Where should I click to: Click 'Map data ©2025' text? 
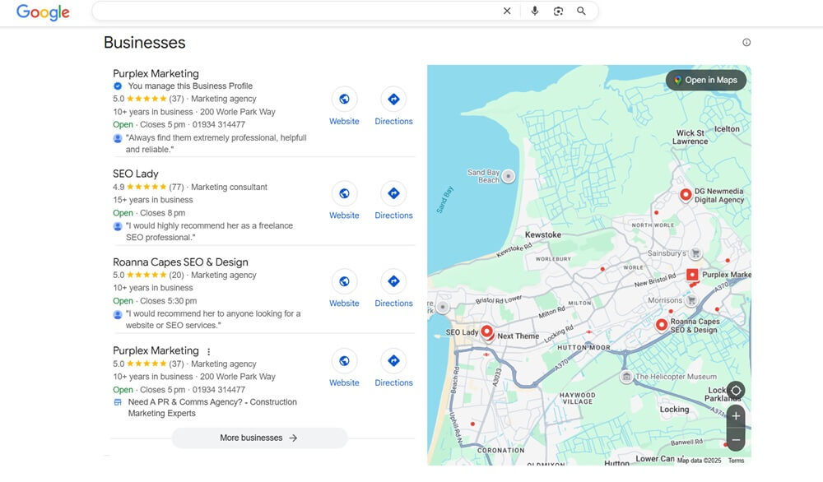tap(699, 461)
